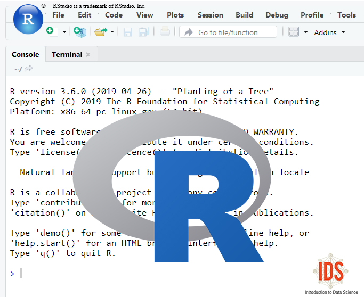This screenshot has width=364, height=297.
Task: Expand the recent files dropdown arrow
Action: [x=112, y=31]
